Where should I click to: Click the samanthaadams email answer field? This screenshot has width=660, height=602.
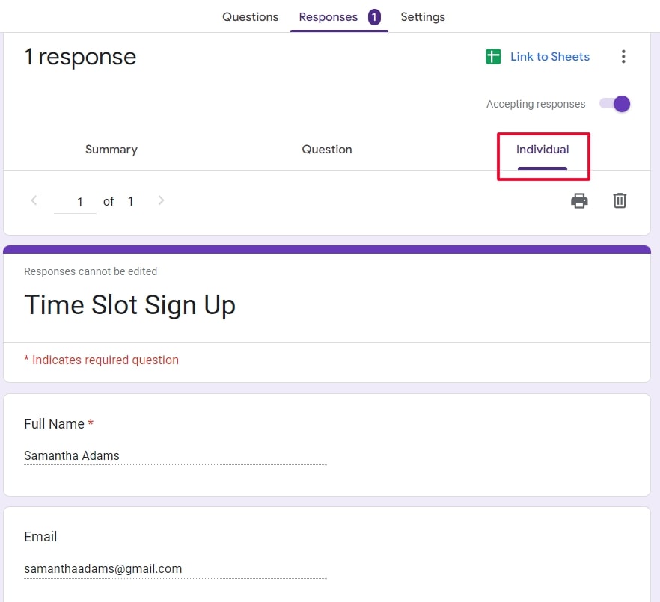click(103, 568)
